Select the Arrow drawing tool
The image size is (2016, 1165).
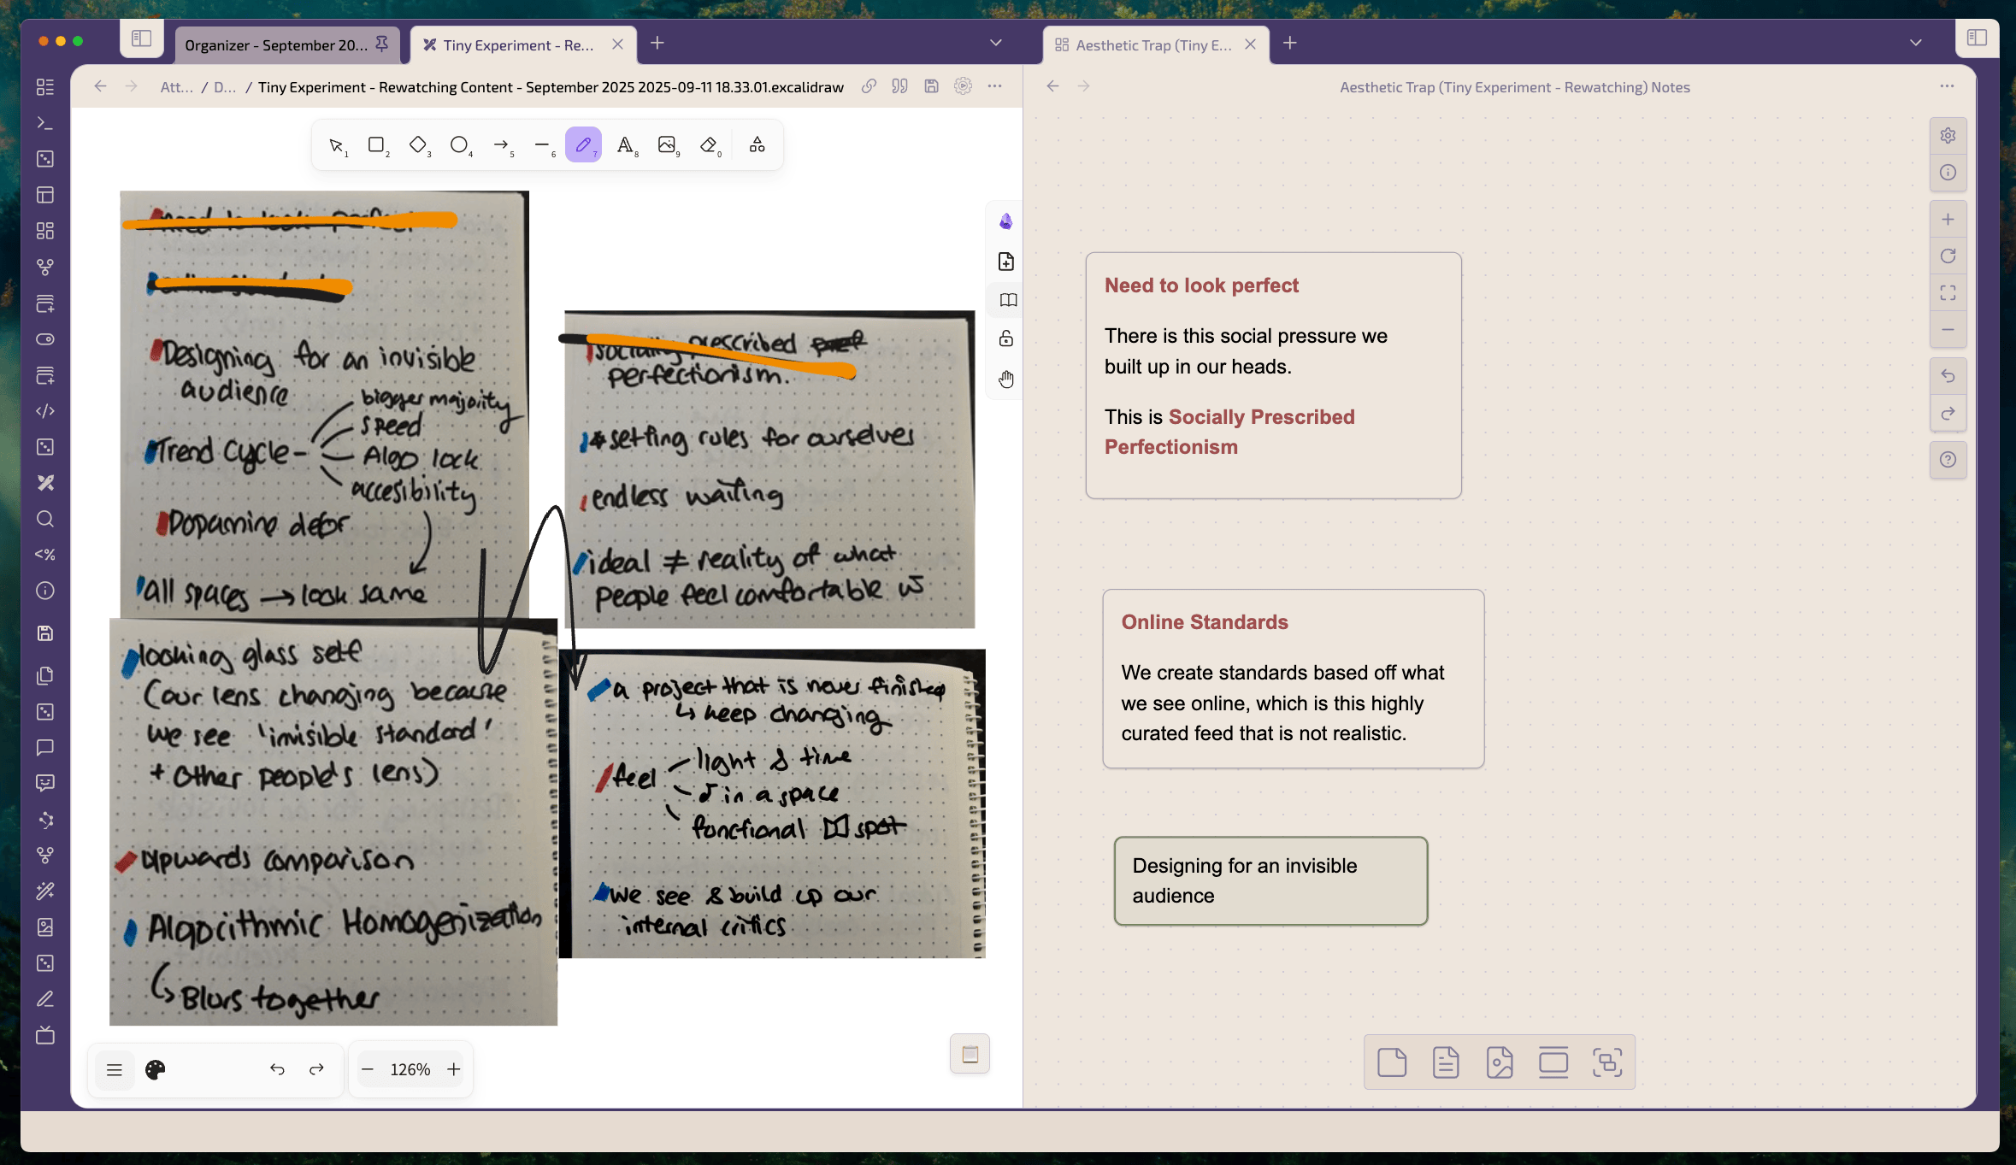click(x=501, y=145)
